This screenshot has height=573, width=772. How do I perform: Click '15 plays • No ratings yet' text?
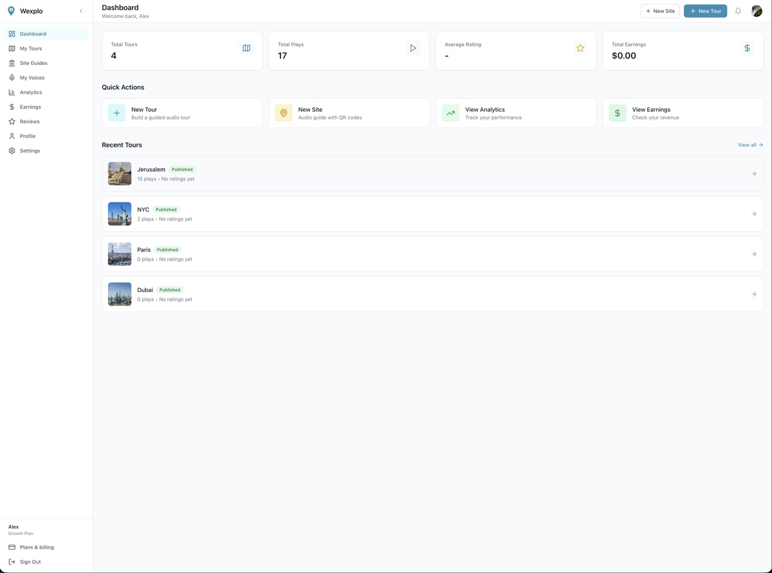click(x=166, y=179)
